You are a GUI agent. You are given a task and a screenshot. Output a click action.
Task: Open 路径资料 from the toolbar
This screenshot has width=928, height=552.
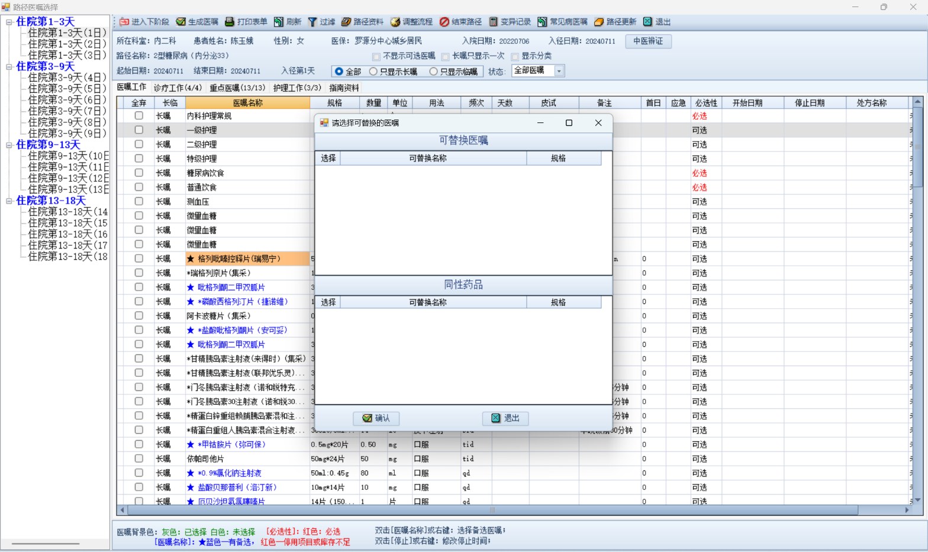(346, 22)
